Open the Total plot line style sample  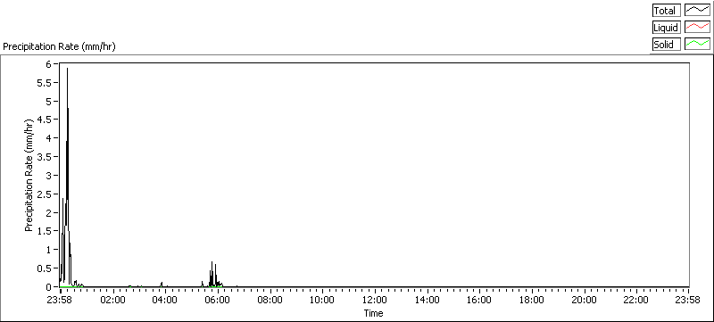697,11
